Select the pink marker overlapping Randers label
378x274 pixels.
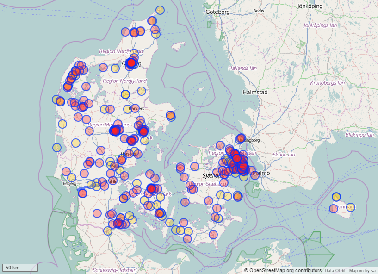tap(135, 109)
